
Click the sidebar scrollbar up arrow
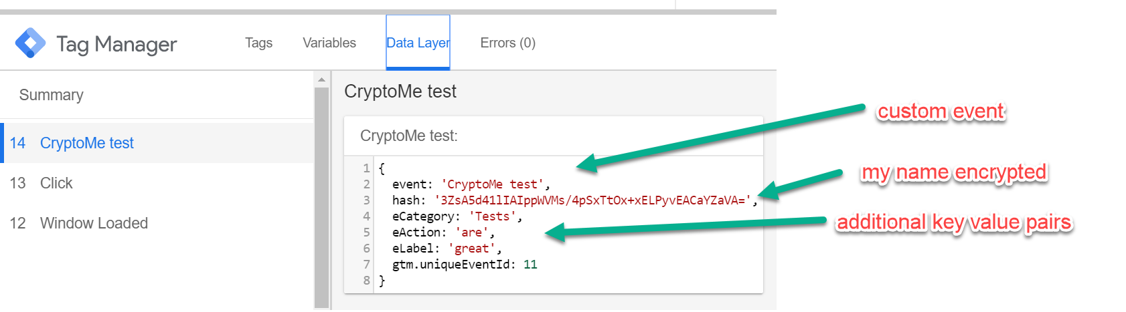tap(321, 80)
